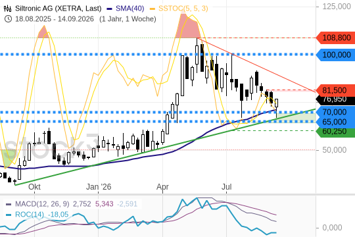Click the MACD value 2,752
Image resolution: width=355 pixels, height=237 pixels.
coord(82,204)
